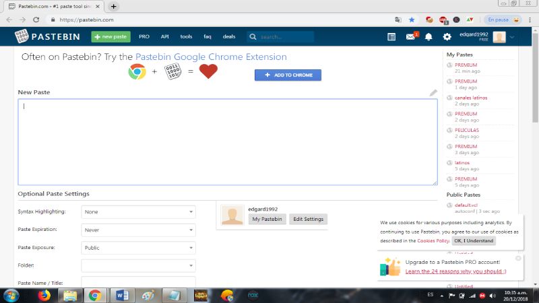539x303 pixels.
Task: Click the Pastebin logo icon
Action: click(22, 36)
